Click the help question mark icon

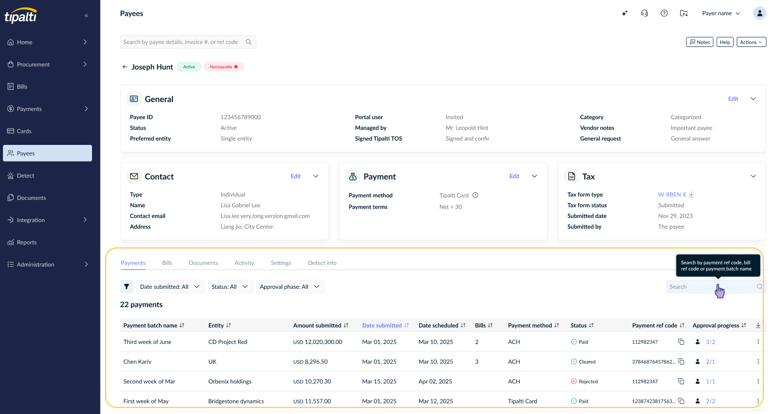(664, 13)
